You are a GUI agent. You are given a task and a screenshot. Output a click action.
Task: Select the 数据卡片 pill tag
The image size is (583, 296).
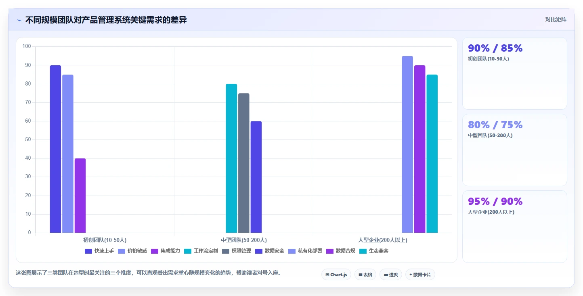click(x=420, y=275)
